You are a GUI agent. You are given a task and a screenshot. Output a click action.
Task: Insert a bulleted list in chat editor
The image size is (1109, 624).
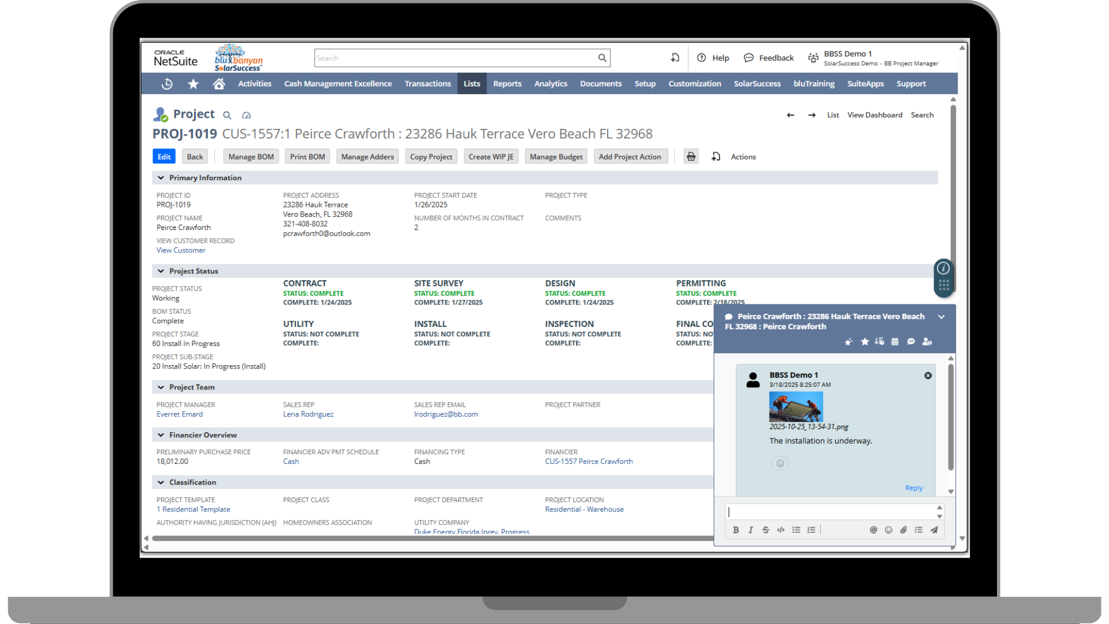tap(796, 530)
